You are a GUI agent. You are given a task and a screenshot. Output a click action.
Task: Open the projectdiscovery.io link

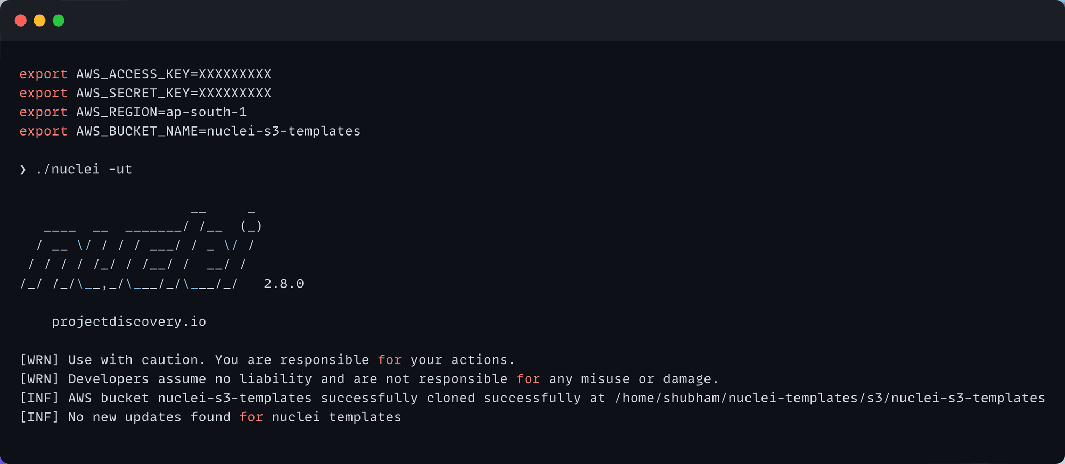(129, 322)
